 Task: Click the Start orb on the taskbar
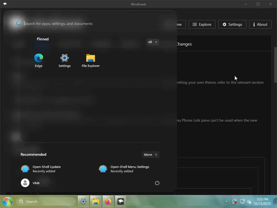[8, 201]
